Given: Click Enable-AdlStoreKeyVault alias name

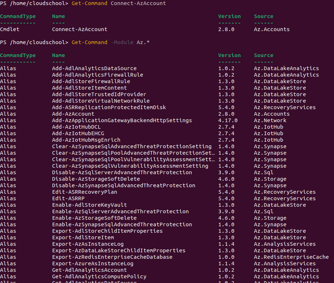Looking at the screenshot, I should point(89,205).
